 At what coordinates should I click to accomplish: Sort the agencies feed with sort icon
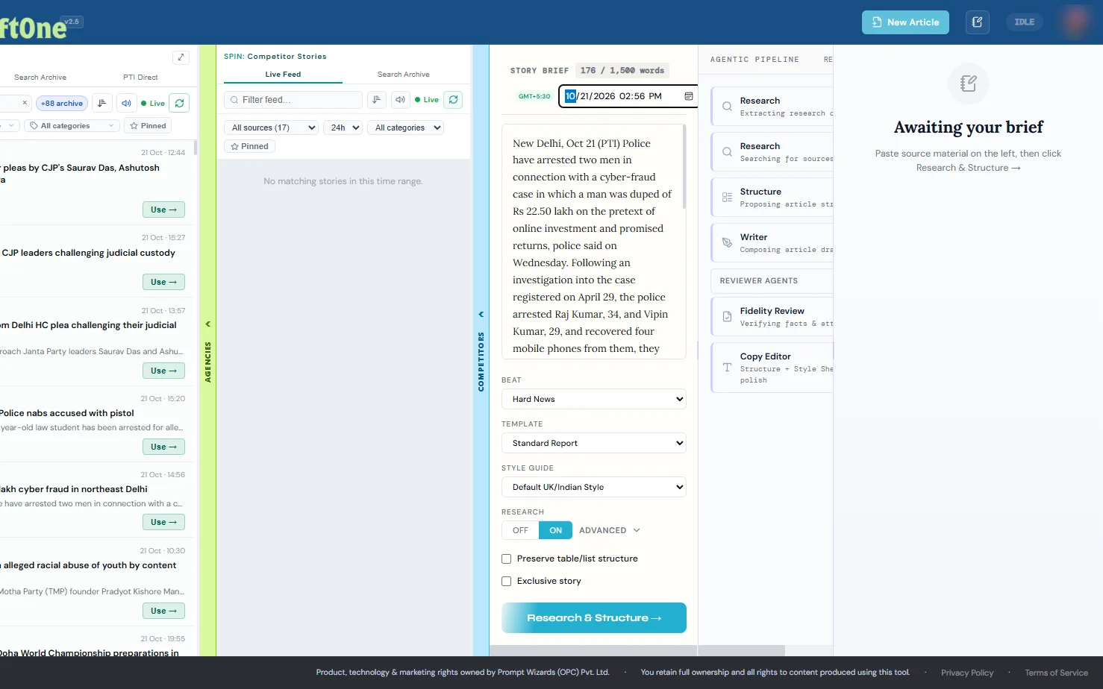(x=102, y=103)
